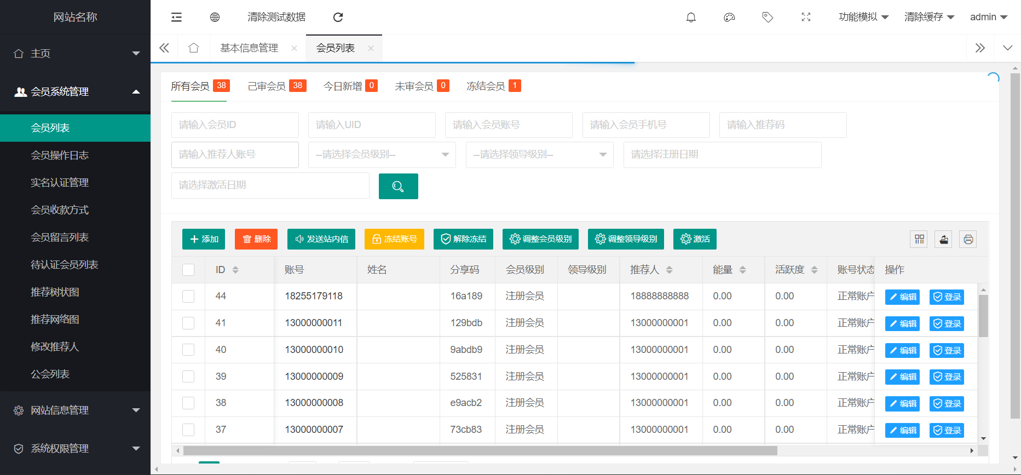Open the 请选择会员级别 dropdown
This screenshot has height=475, width=1021.
(x=382, y=154)
